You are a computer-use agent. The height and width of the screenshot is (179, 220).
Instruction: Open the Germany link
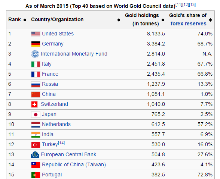pos(53,44)
